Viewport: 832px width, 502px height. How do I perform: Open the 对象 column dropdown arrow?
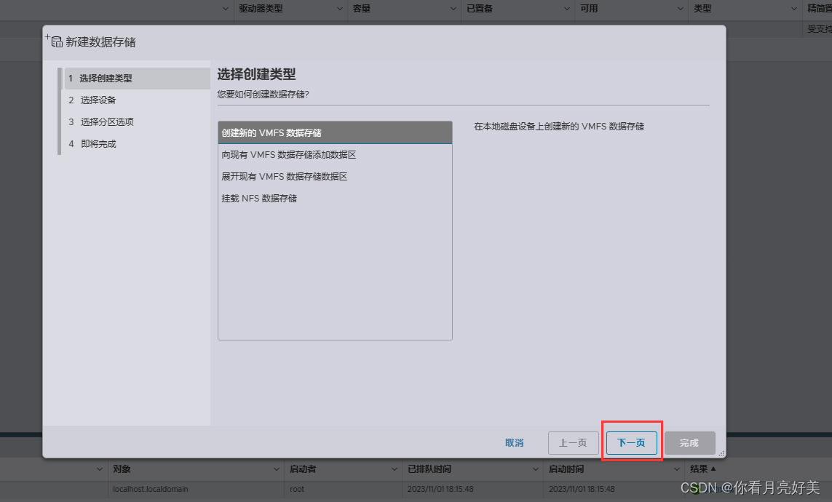[276, 469]
